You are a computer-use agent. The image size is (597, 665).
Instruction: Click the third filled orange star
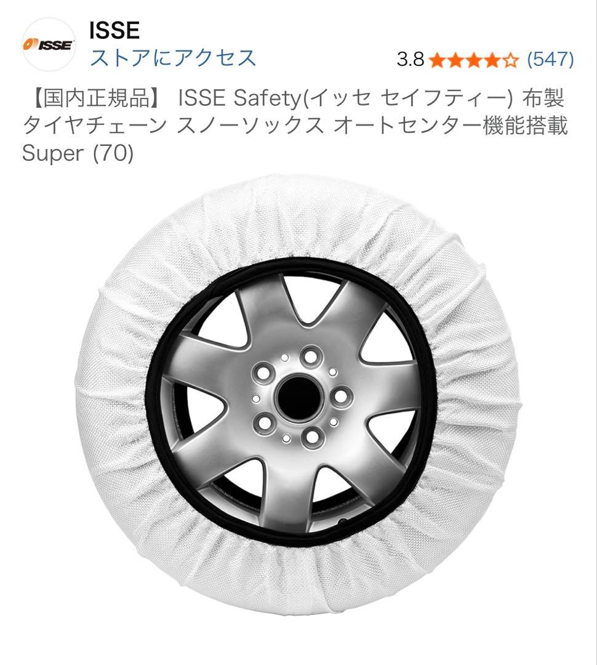(474, 60)
